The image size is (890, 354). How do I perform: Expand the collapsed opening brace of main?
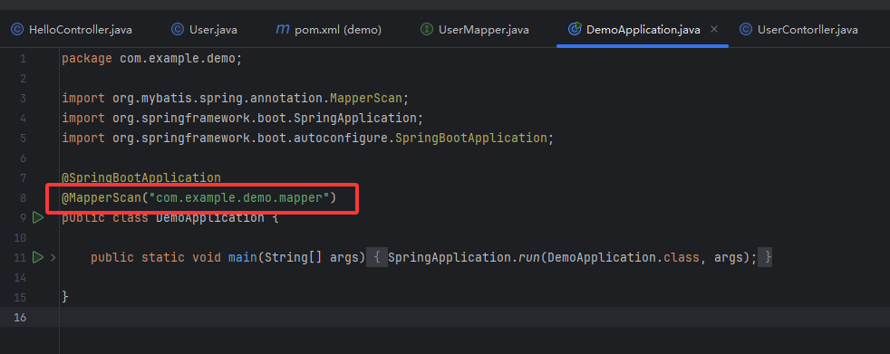377,257
